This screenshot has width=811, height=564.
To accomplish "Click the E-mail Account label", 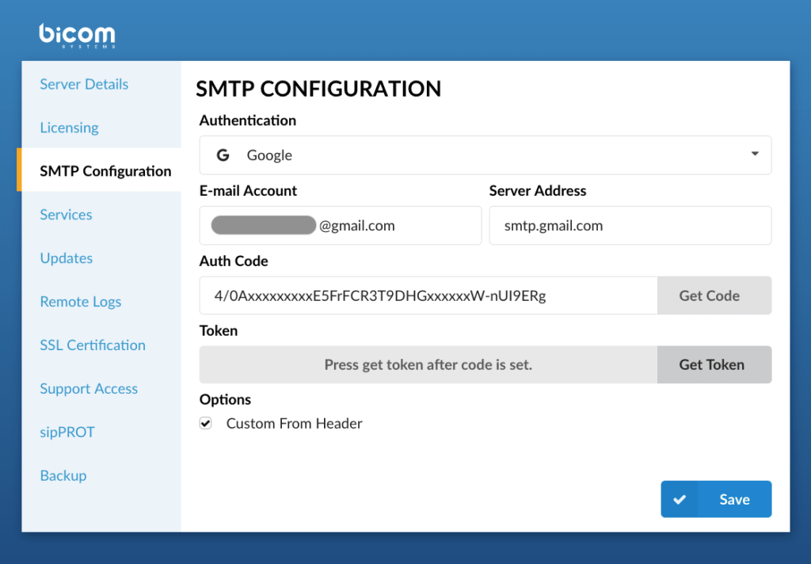I will tap(248, 190).
